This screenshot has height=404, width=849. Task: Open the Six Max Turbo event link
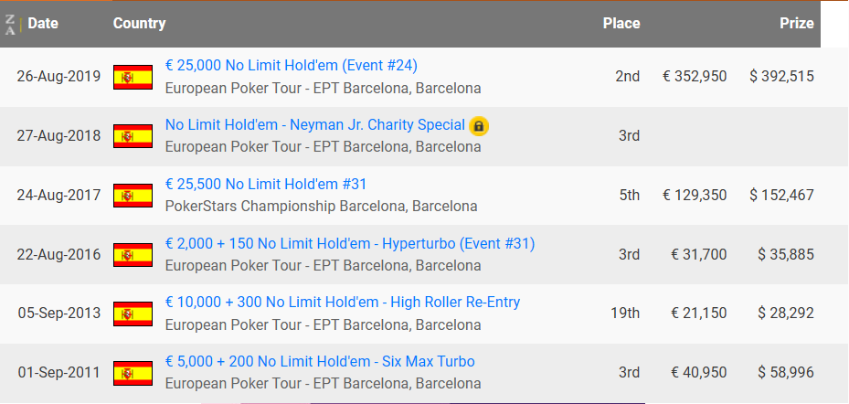320,362
